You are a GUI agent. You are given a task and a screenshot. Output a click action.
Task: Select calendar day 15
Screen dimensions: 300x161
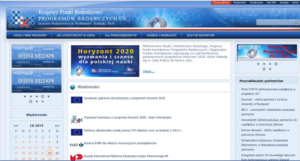[50, 148]
